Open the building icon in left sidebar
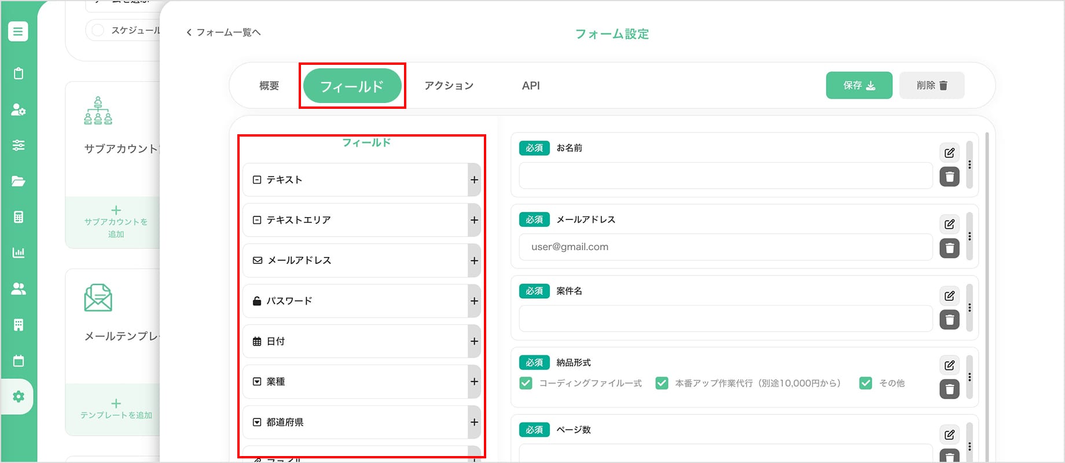 click(x=19, y=325)
